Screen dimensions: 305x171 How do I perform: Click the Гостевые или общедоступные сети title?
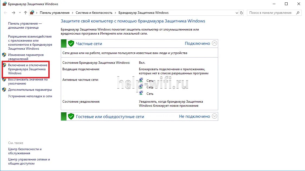[110, 117]
